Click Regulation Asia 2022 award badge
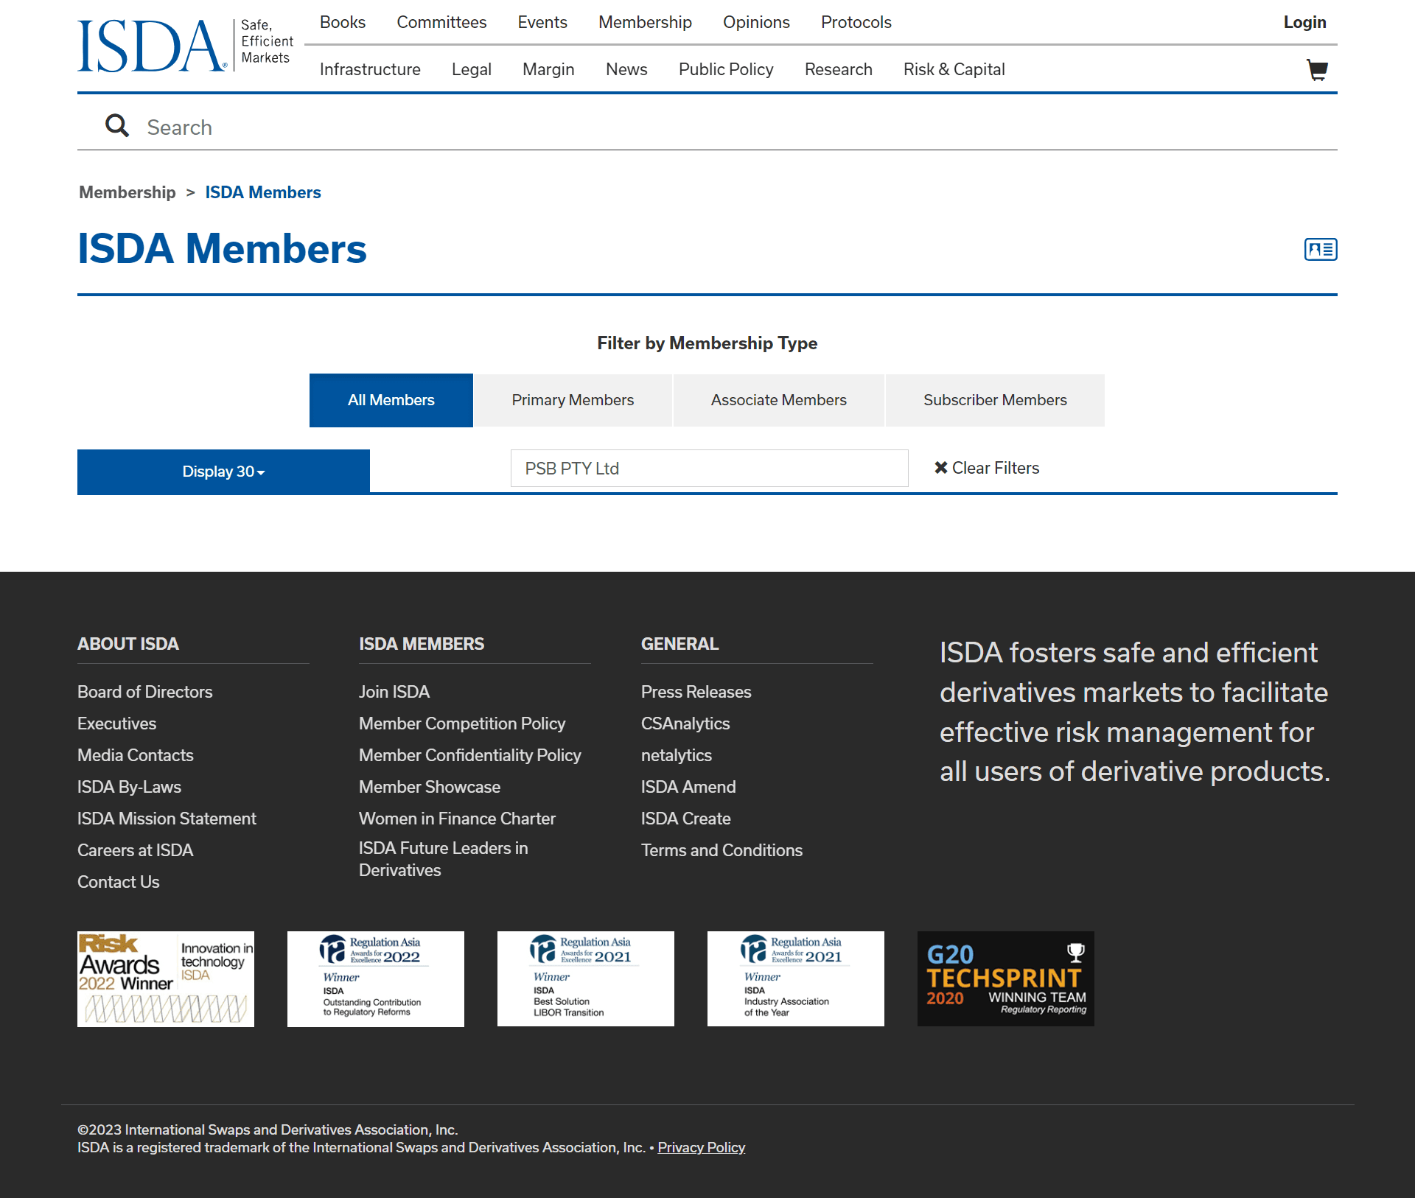The image size is (1415, 1198). click(x=376, y=979)
